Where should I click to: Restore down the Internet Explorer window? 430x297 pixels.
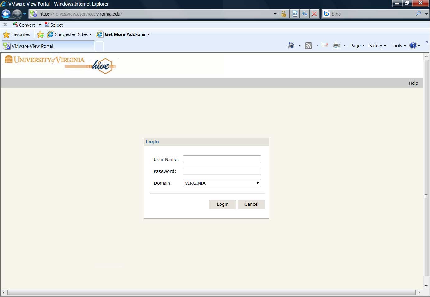point(407,3)
